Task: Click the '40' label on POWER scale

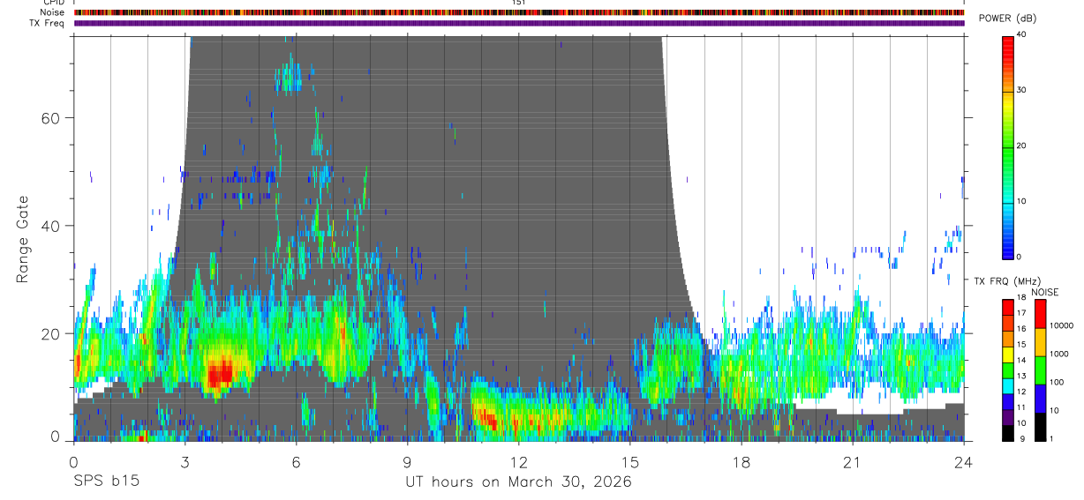Action: 1021,34
